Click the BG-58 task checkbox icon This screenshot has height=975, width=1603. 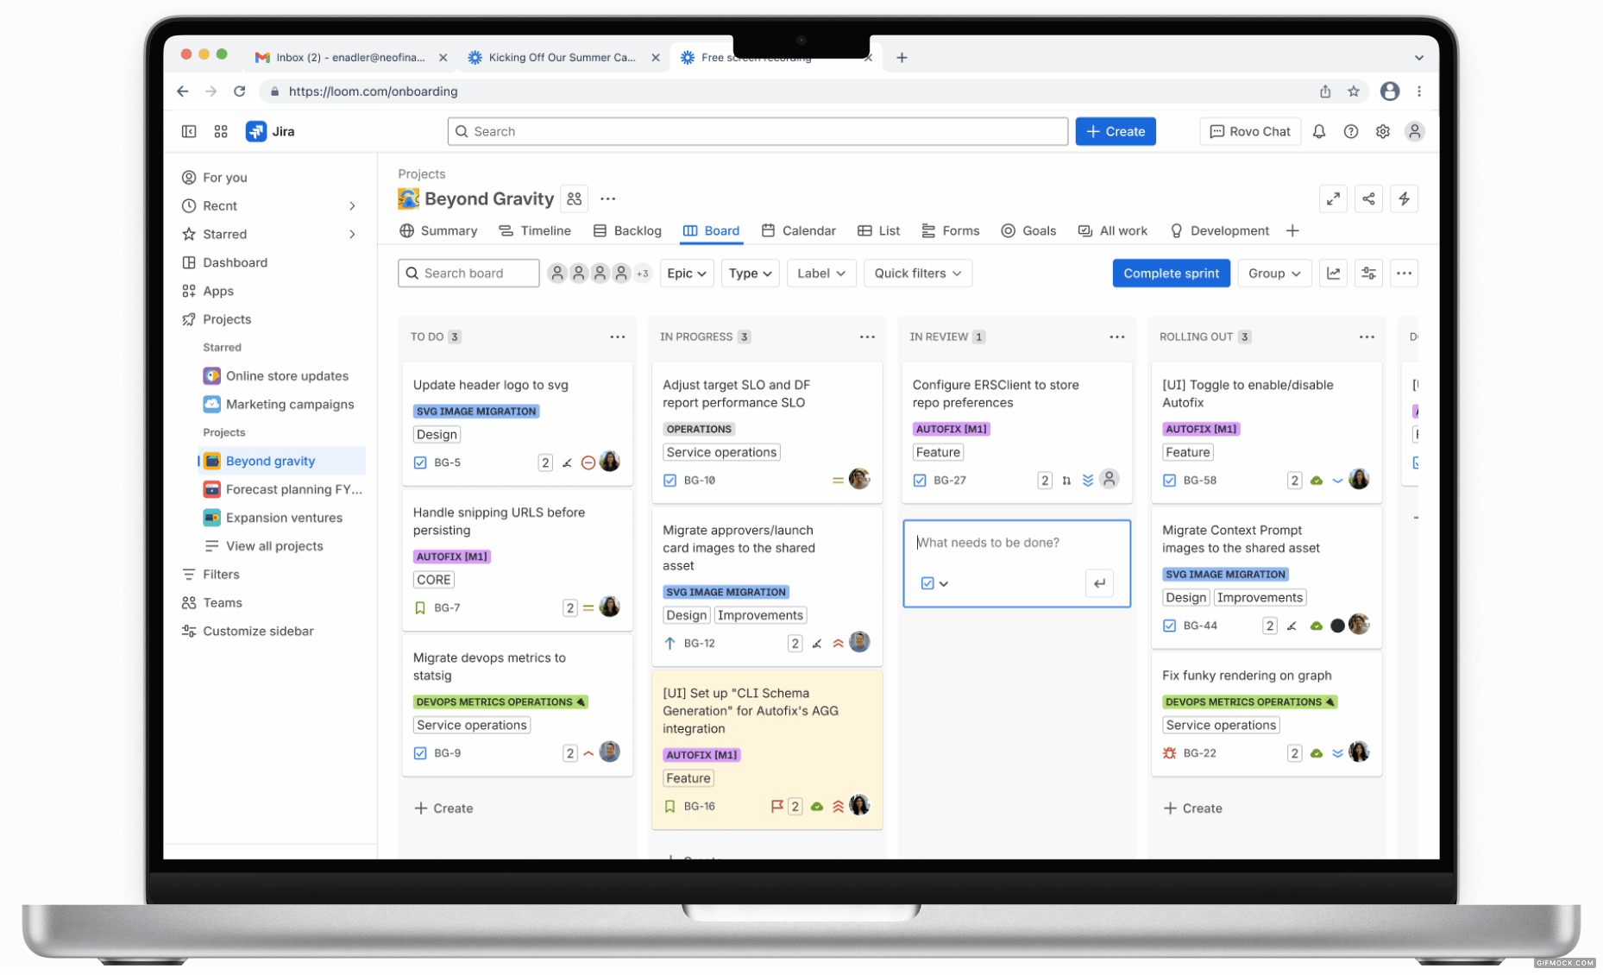coord(1170,481)
